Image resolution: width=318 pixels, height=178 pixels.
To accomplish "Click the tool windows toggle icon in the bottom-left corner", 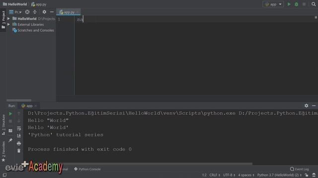I will point(4,175).
